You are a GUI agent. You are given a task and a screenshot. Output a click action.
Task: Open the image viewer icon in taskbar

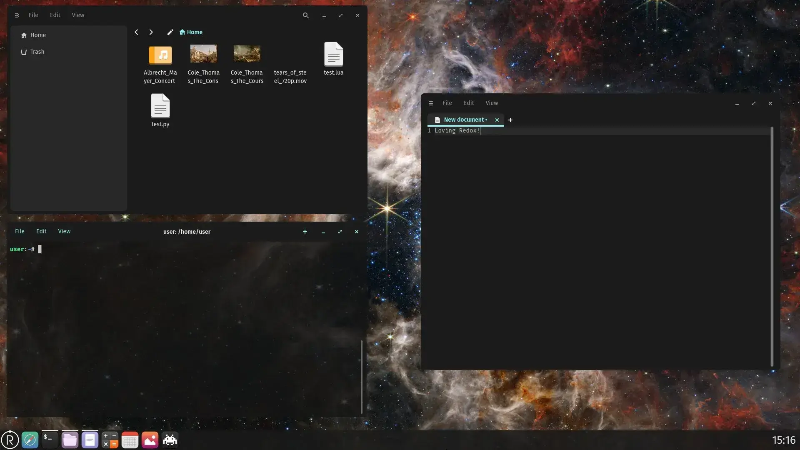click(150, 440)
